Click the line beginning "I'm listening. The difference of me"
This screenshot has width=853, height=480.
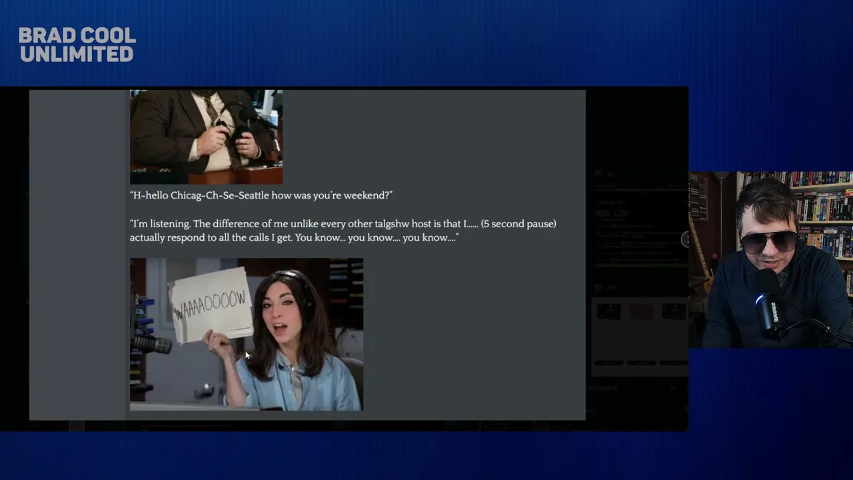tap(343, 223)
